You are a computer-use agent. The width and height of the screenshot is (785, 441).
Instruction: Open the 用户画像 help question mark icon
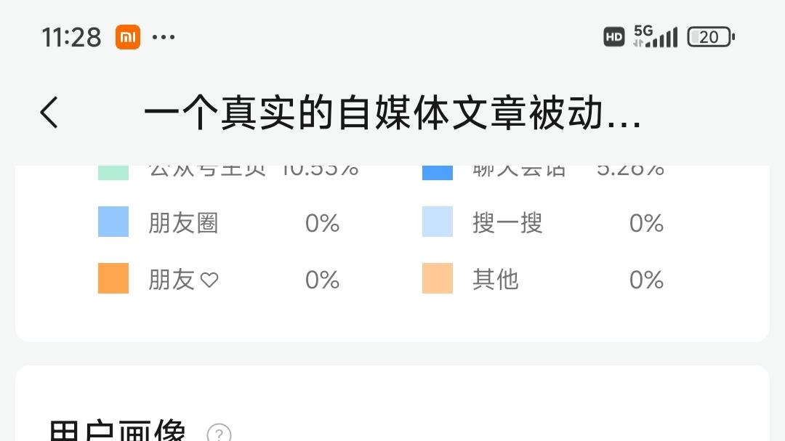[218, 433]
